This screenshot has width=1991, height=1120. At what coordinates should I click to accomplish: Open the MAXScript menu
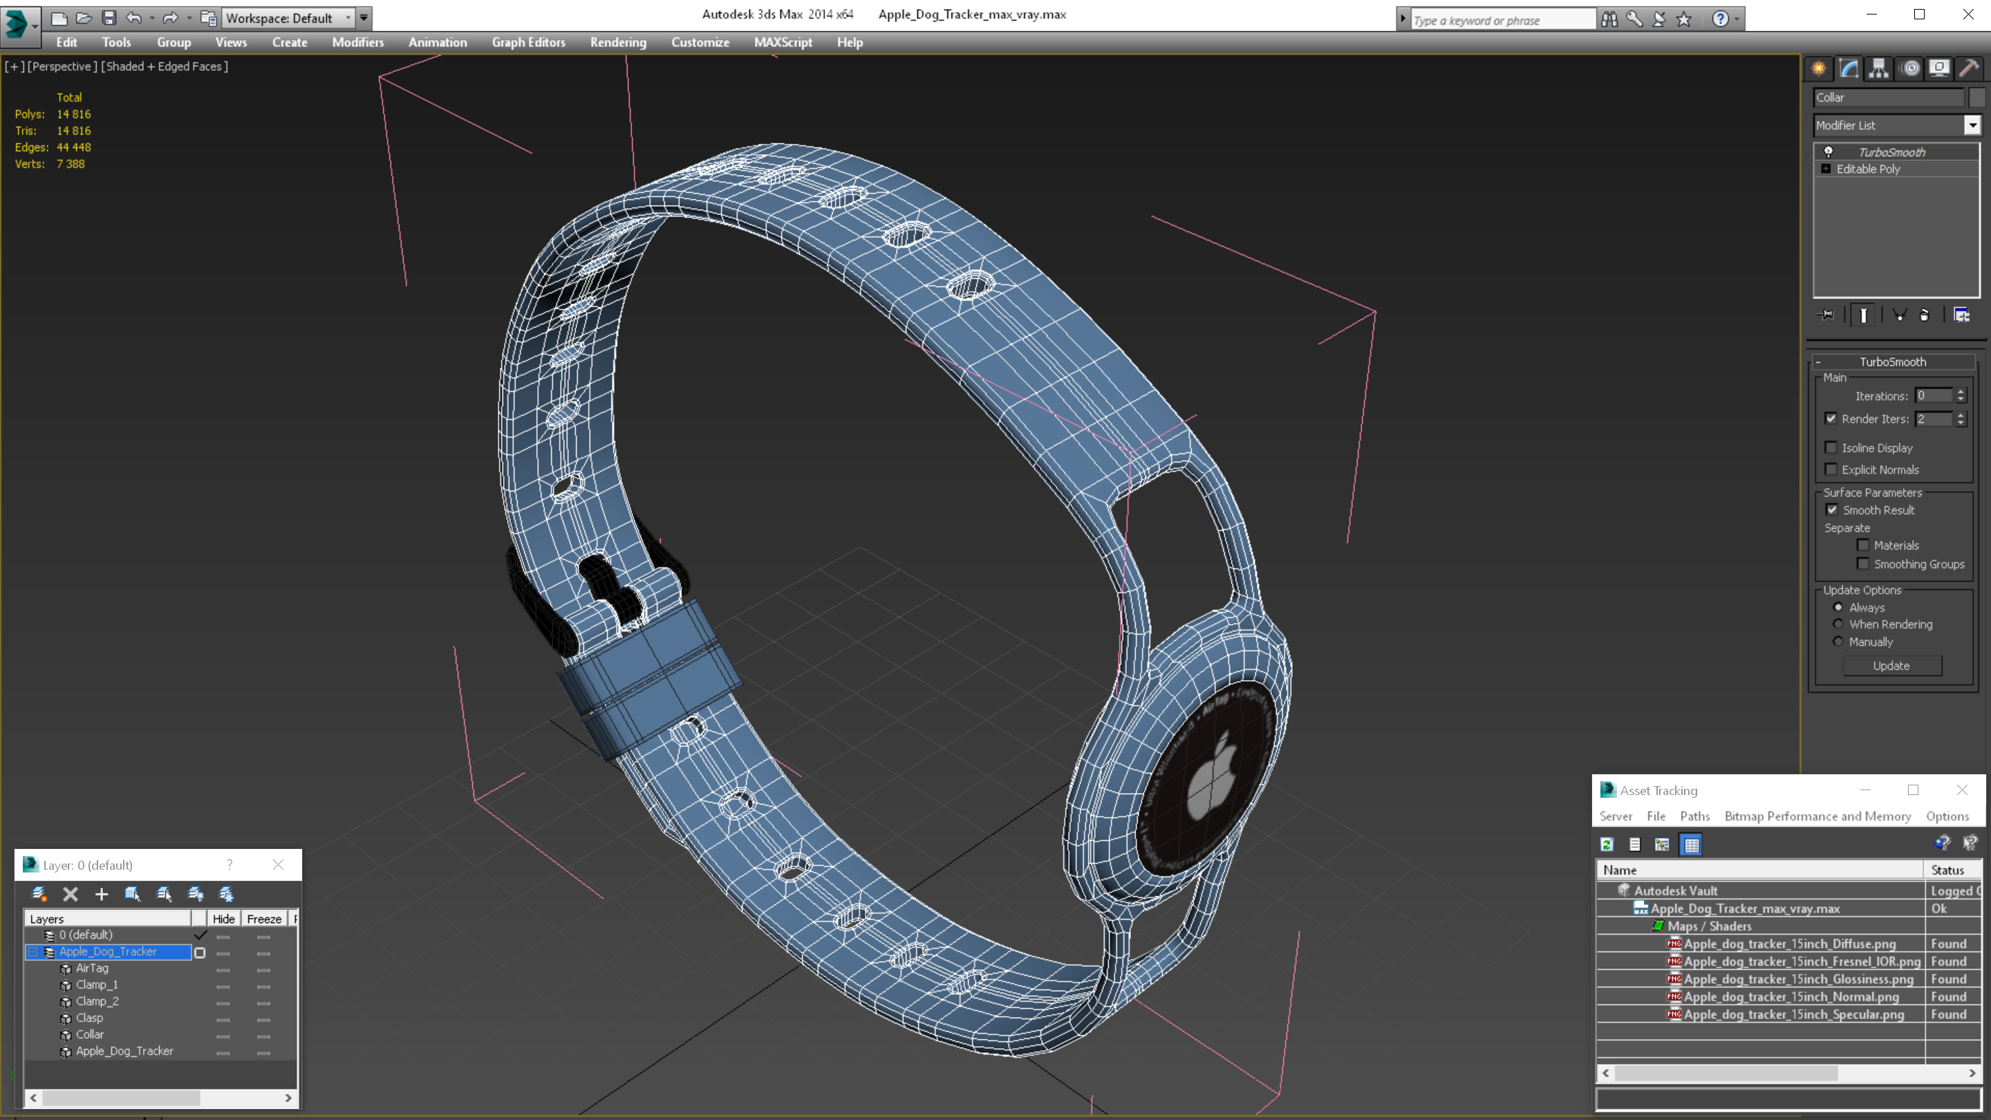783,42
